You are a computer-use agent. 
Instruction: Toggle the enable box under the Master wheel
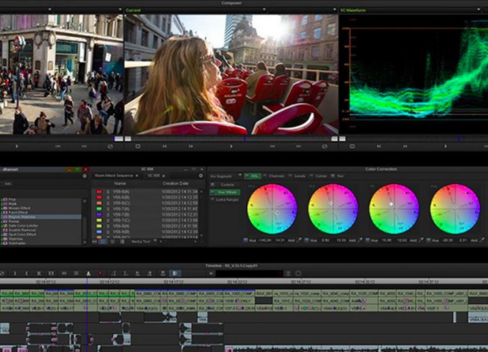pyautogui.click(x=428, y=240)
